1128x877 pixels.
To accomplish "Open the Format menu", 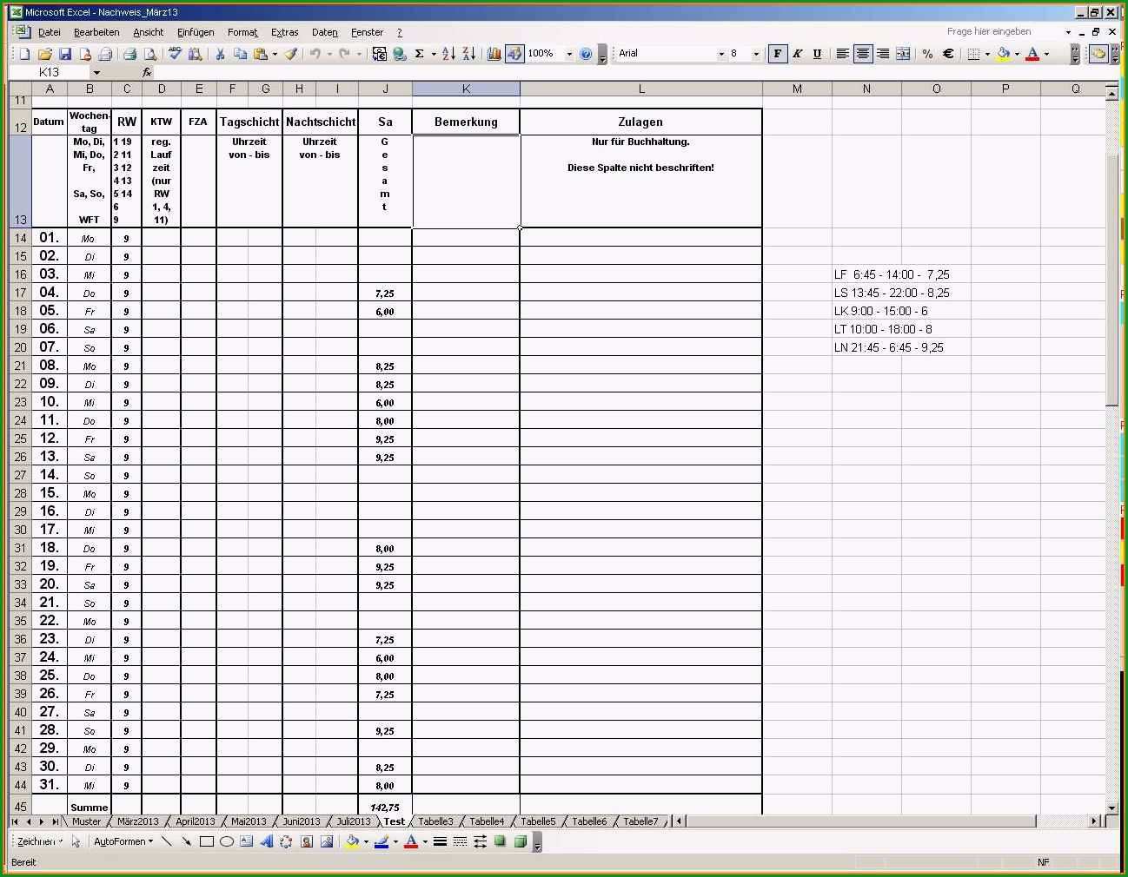I will point(242,32).
